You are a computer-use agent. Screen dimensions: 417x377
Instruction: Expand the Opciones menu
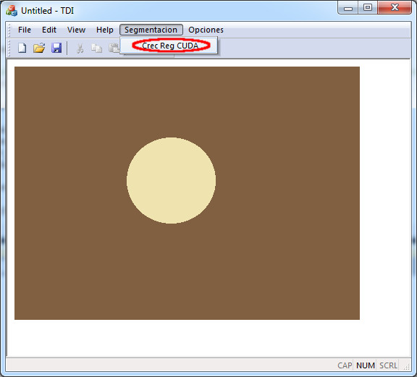pos(206,30)
